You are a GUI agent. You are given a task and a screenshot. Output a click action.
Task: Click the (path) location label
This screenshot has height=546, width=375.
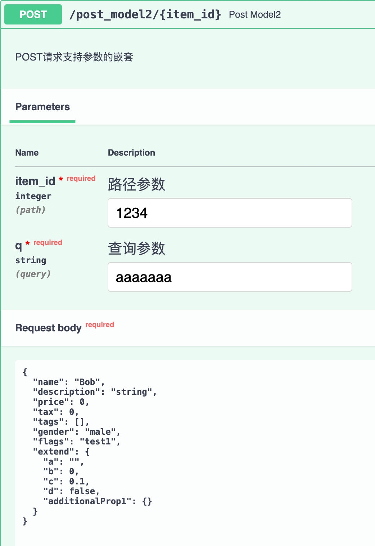pyautogui.click(x=31, y=210)
